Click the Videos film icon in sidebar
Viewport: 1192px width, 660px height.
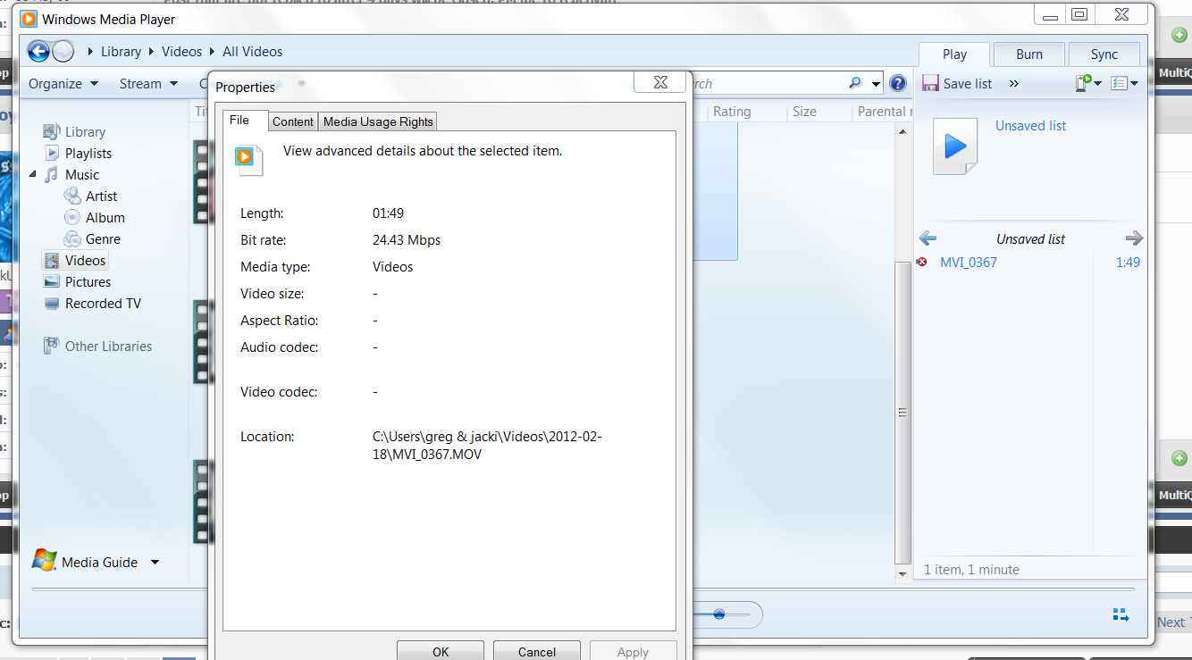tap(52, 260)
